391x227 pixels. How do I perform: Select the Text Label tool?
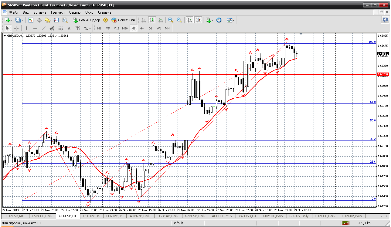click(77, 28)
